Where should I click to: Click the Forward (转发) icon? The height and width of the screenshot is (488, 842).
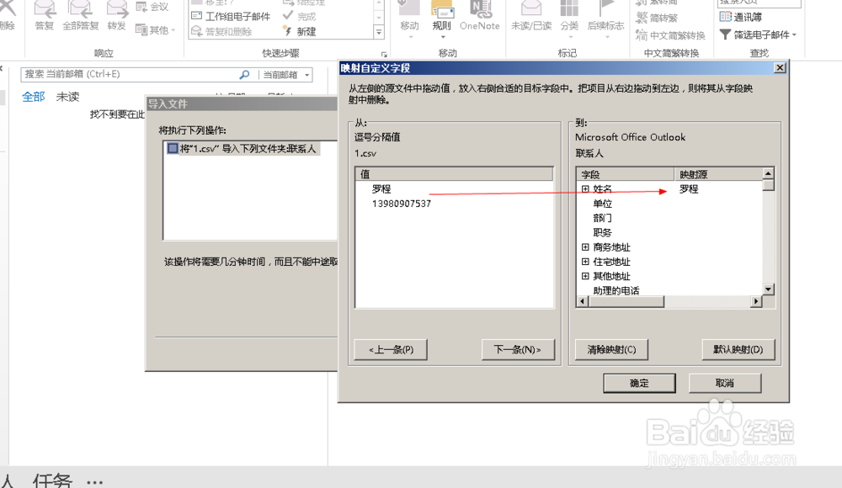coord(117,14)
